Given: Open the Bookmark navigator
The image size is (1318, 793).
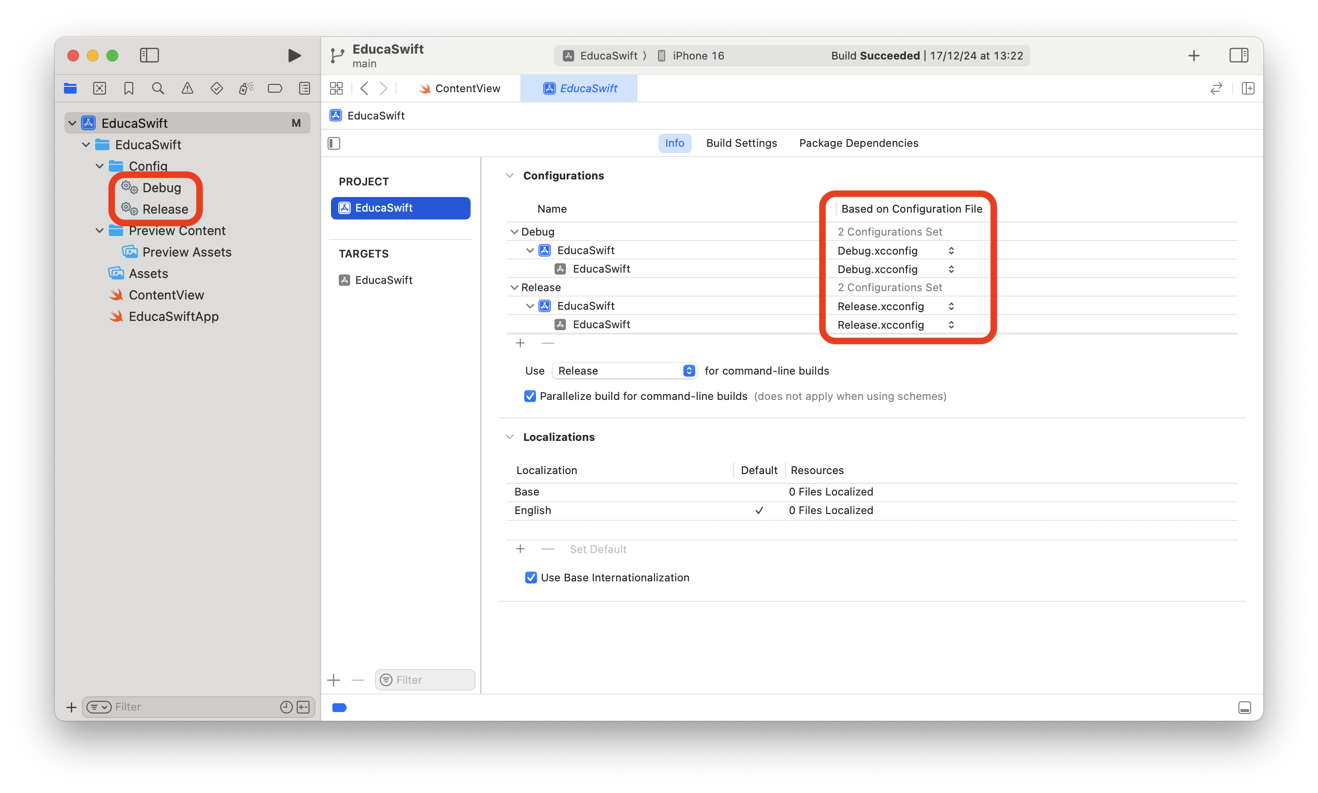Looking at the screenshot, I should tap(129, 88).
